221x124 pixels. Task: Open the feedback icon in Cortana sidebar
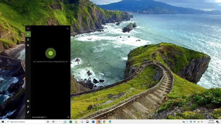(28, 112)
